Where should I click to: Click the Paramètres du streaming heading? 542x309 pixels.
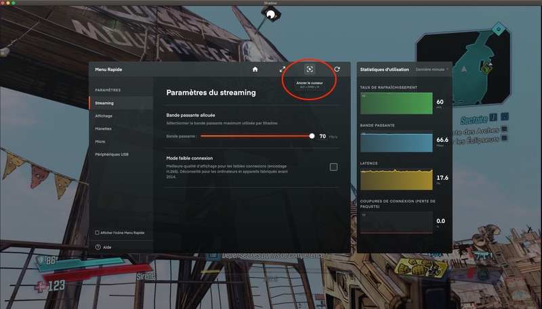211,93
